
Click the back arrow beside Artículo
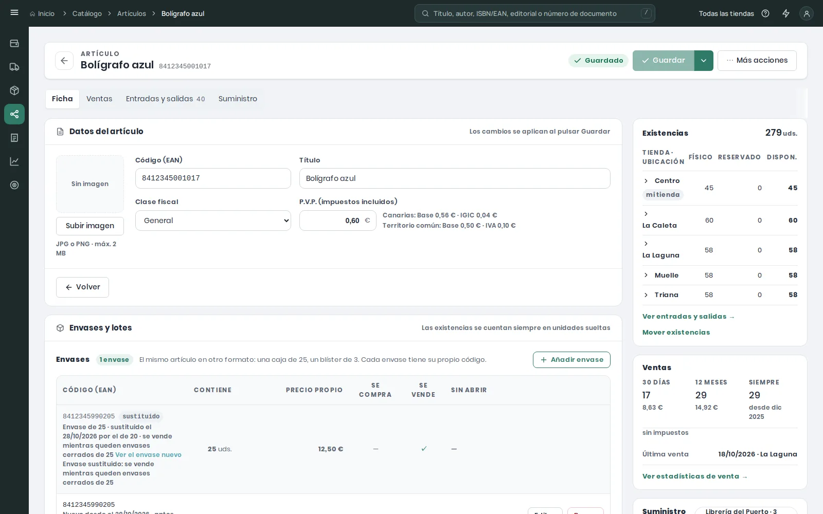(64, 61)
